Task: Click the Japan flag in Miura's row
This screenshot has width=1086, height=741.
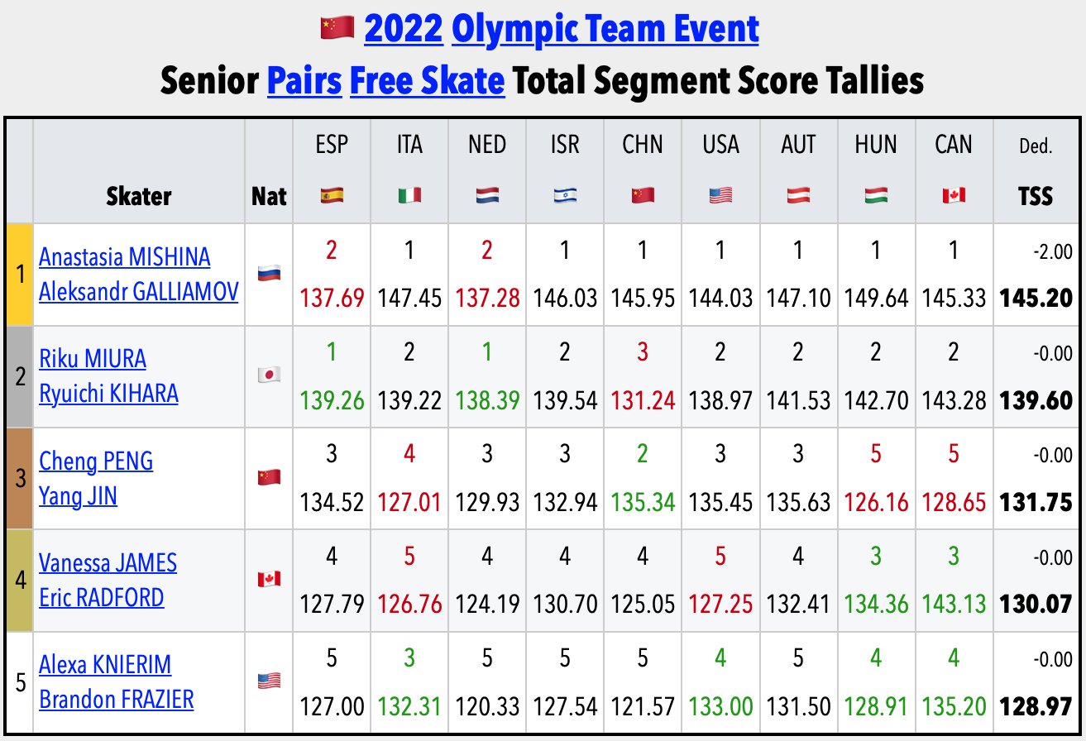Action: pyautogui.click(x=270, y=374)
